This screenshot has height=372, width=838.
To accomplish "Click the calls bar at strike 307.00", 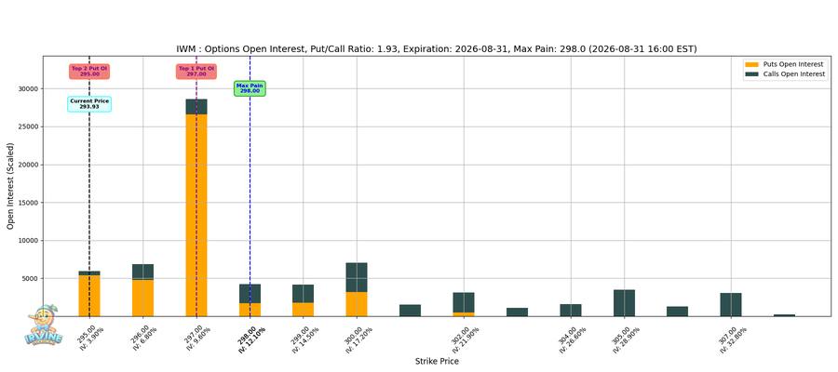I will [x=731, y=304].
